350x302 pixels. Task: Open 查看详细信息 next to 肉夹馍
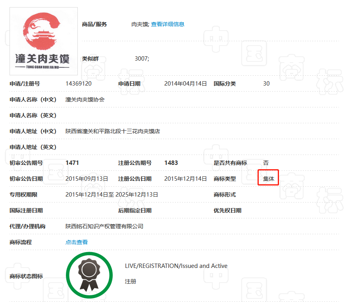click(x=167, y=24)
